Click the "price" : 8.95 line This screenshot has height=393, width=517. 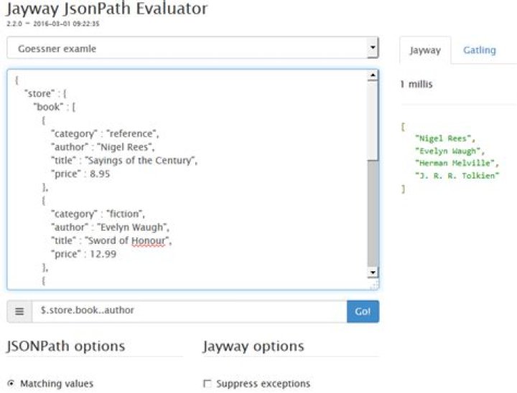[x=80, y=174]
